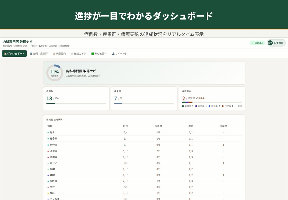Screen dimensions: 288x200
Task: Click the 症例数 progress bar
Action: [76, 103]
